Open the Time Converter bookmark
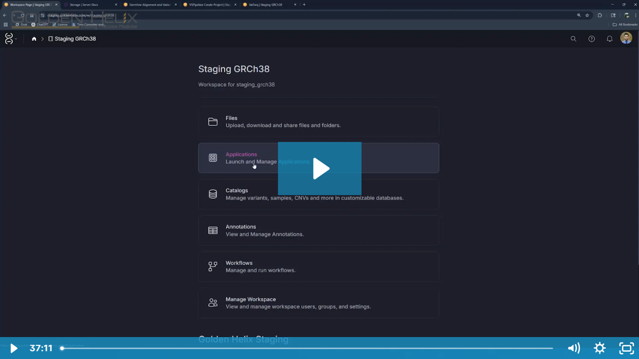The image size is (639, 359). [x=88, y=24]
